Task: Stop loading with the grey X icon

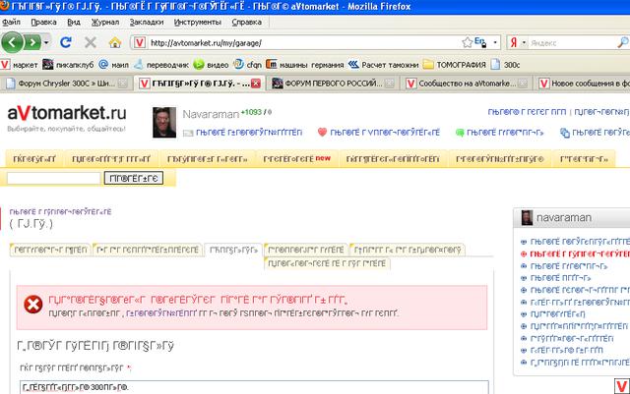Action: click(x=91, y=42)
